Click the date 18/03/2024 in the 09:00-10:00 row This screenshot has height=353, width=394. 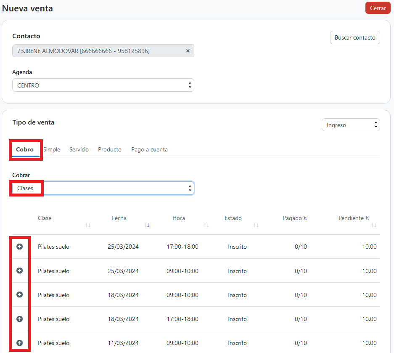coord(123,295)
